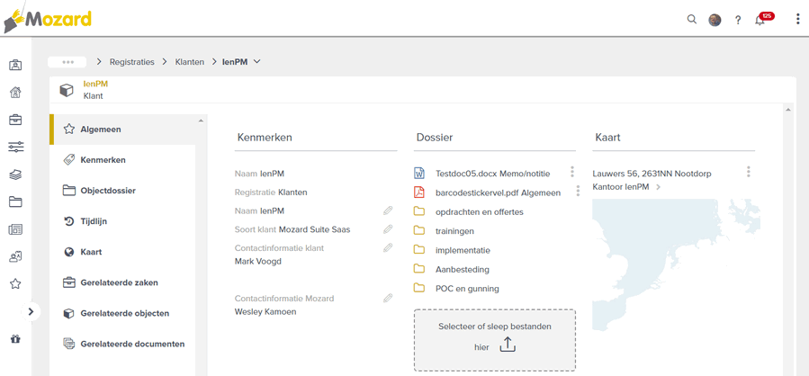Open options dots for Testdoc05.docx
809x376 pixels.
click(571, 172)
